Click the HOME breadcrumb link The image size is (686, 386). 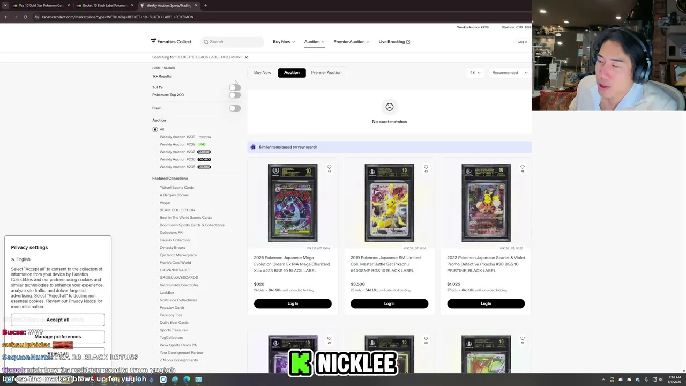tap(156, 68)
